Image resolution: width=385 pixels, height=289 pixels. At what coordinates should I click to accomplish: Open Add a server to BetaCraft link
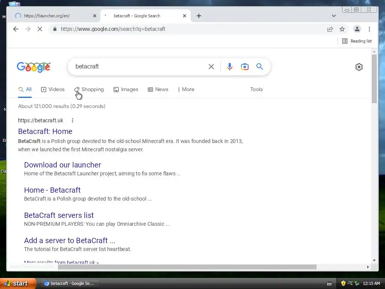[70, 240]
